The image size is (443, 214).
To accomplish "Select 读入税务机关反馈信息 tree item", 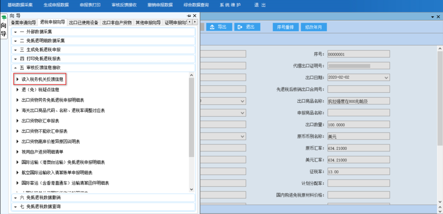I will coord(42,79).
